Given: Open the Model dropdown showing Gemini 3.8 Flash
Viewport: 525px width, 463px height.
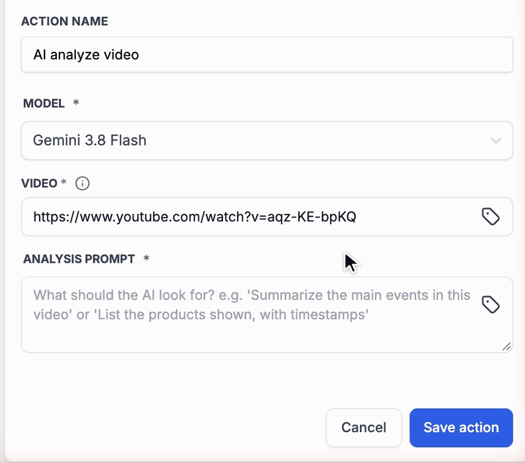Looking at the screenshot, I should [x=267, y=140].
